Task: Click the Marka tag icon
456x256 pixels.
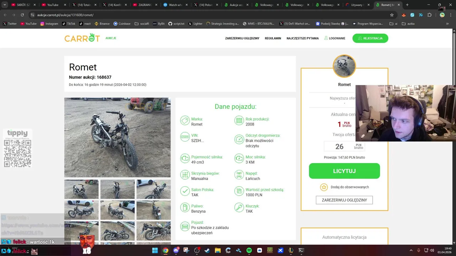Action: [185, 121]
